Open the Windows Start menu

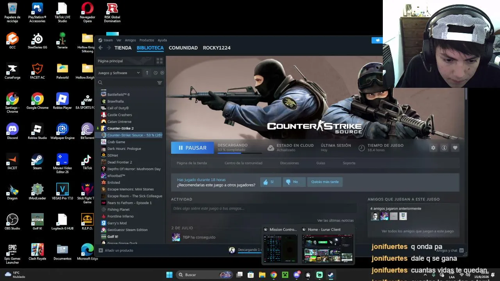(x=169, y=275)
